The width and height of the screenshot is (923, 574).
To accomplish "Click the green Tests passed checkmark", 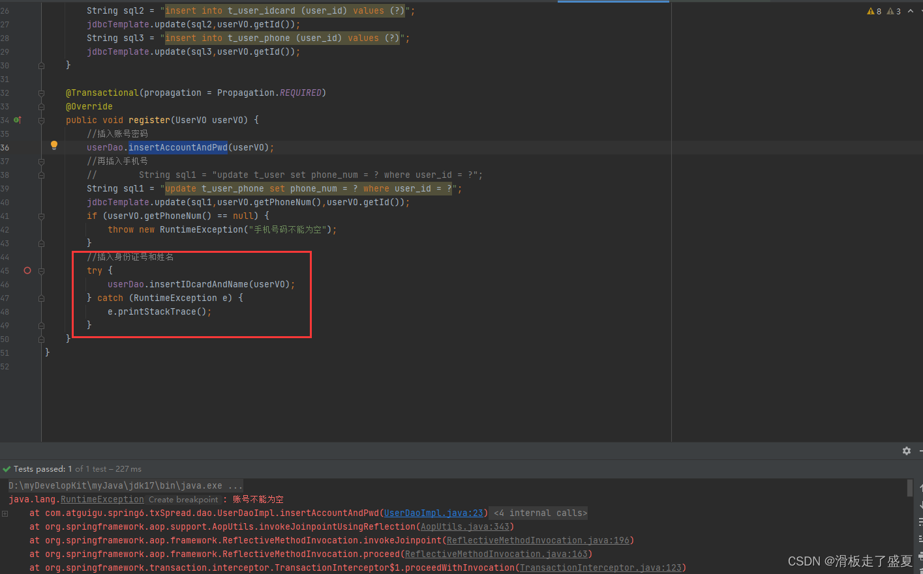I will point(7,469).
